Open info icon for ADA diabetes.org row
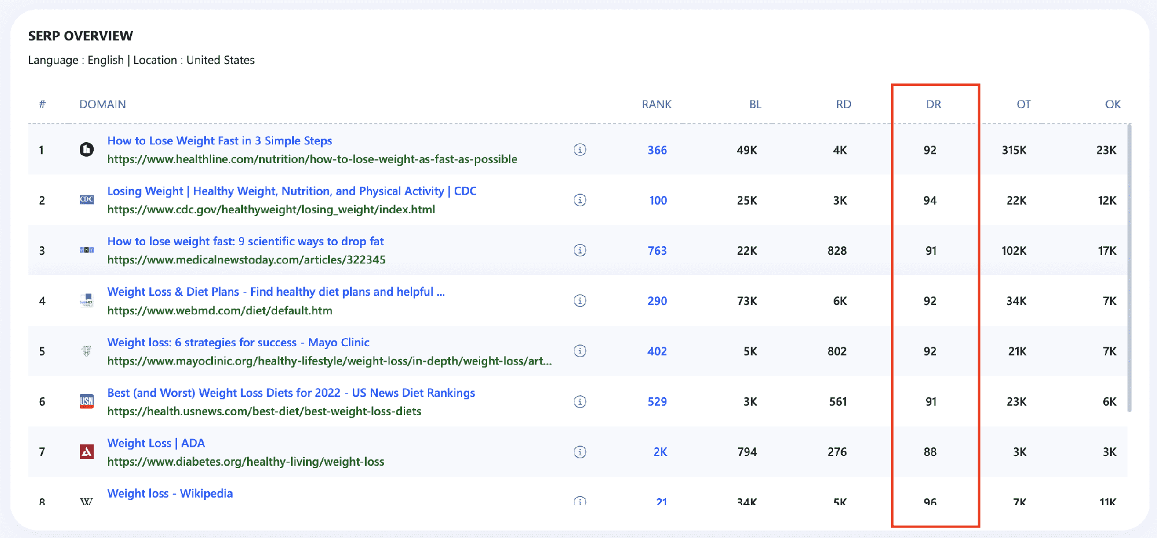This screenshot has height=538, width=1157. [x=580, y=451]
